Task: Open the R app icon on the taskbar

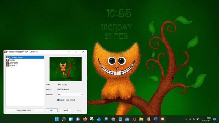Action: coord(106,119)
